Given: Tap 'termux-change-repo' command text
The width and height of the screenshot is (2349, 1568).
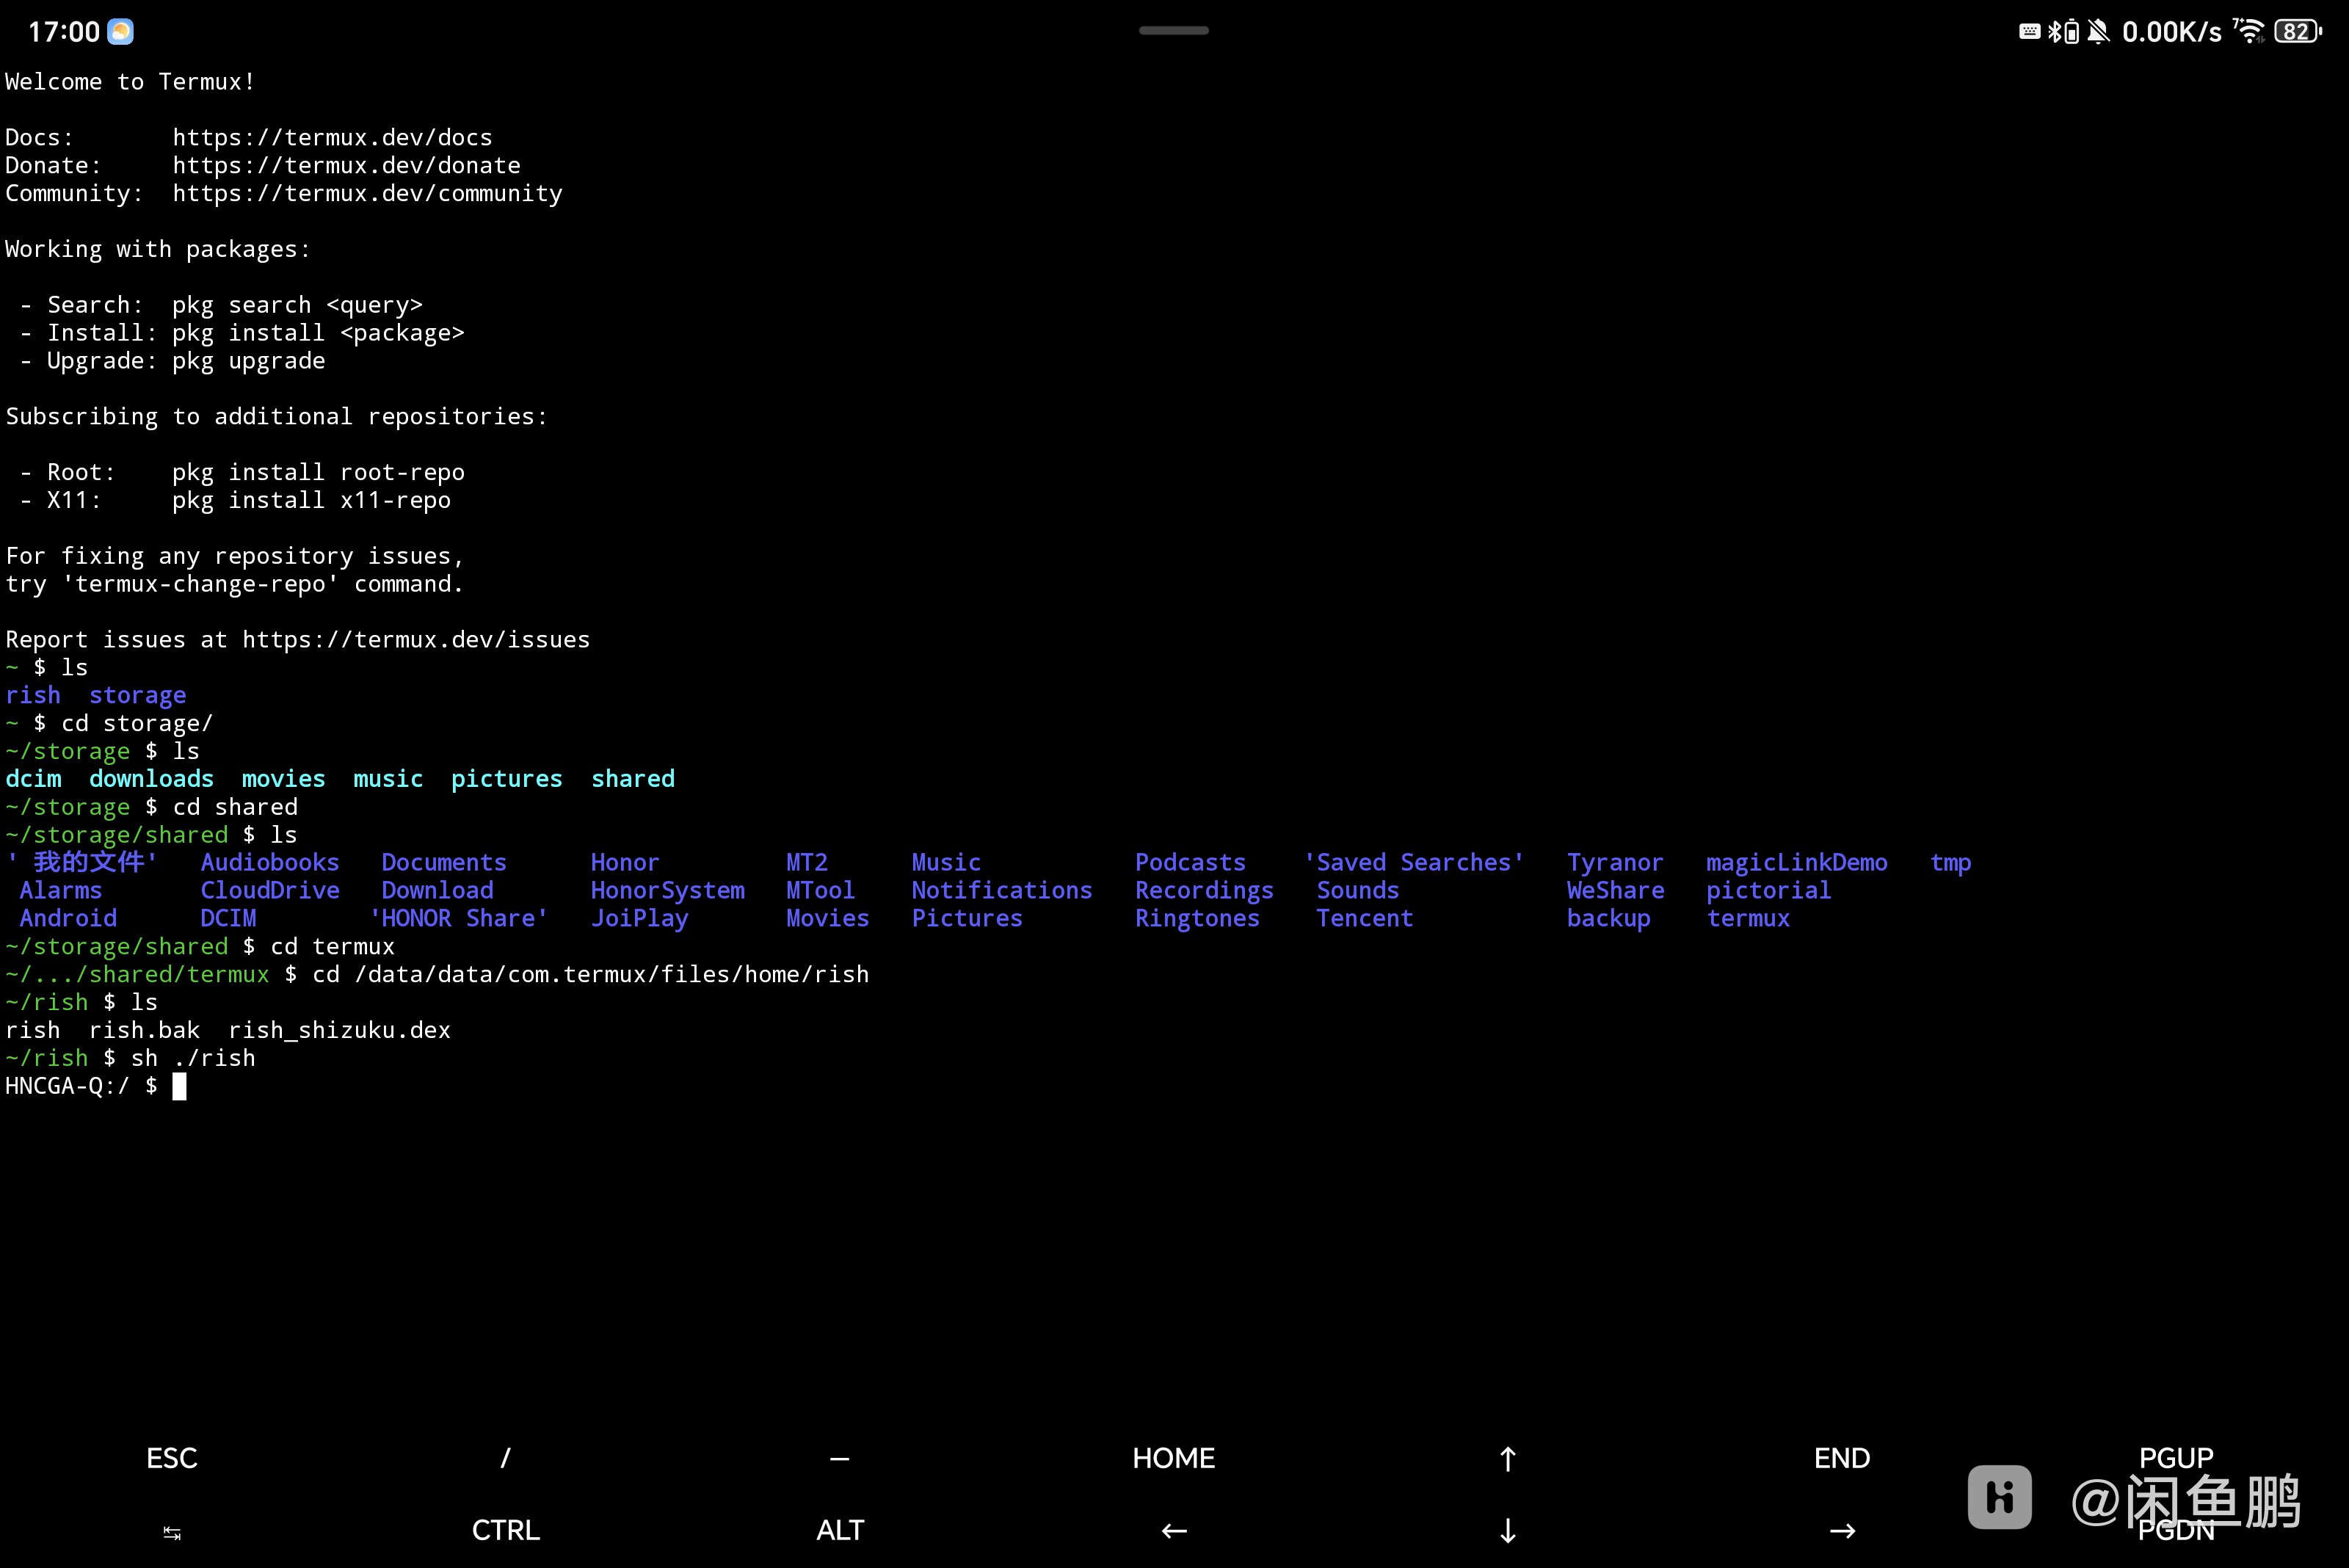Looking at the screenshot, I should pos(200,583).
